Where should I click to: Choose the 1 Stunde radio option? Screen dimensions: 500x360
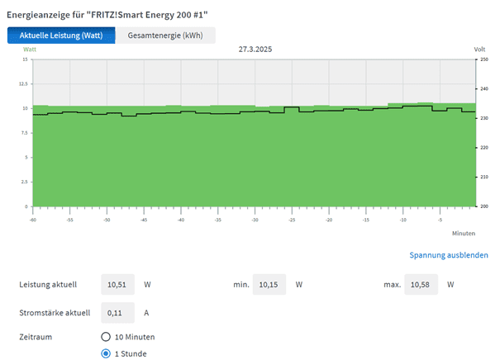click(106, 354)
